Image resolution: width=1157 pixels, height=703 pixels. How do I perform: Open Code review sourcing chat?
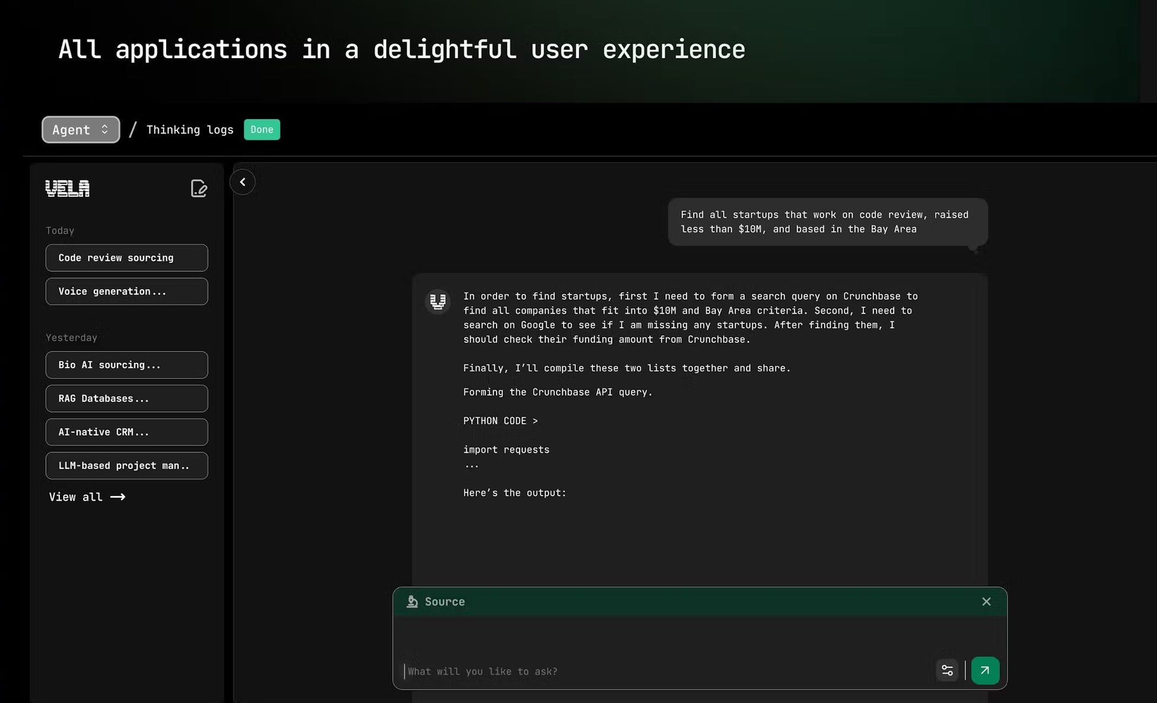(x=126, y=258)
